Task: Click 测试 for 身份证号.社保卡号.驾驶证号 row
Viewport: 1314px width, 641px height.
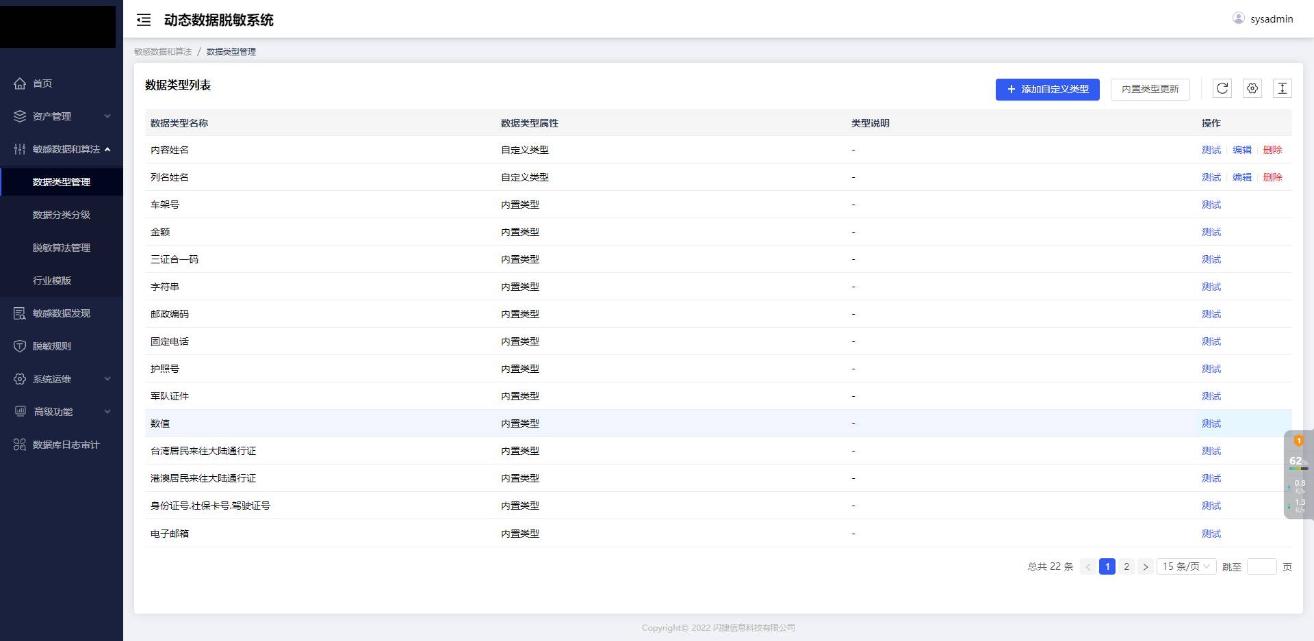Action: click(x=1211, y=506)
